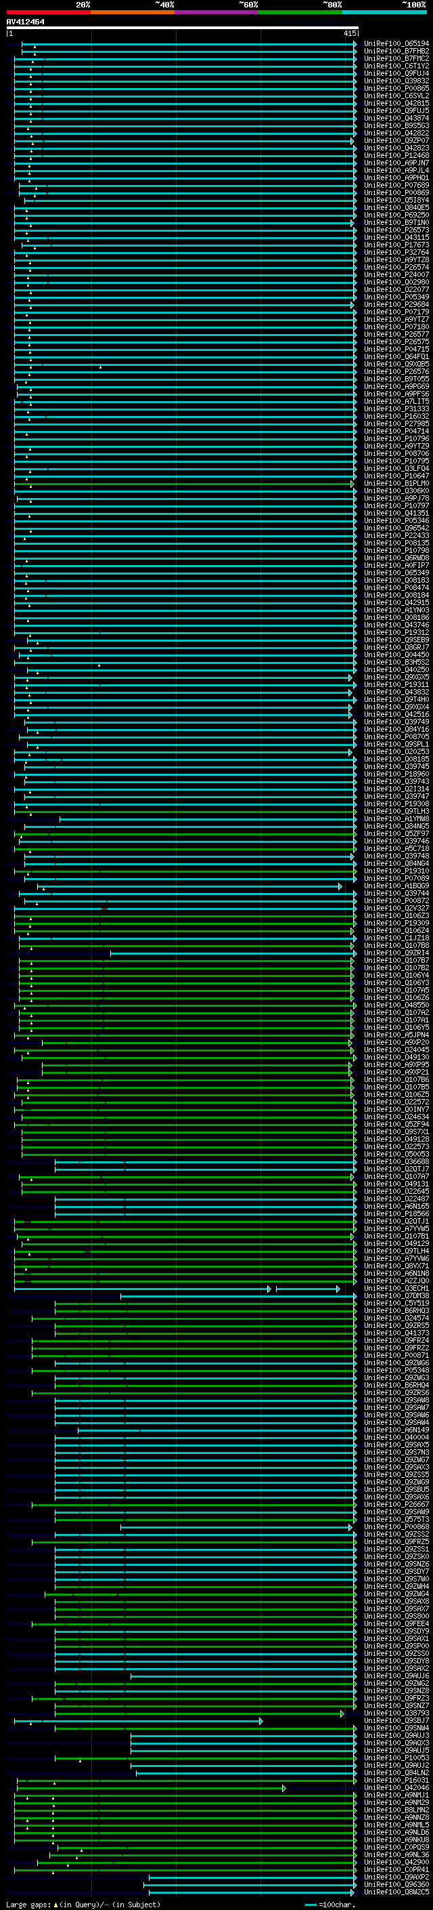433x1910 pixels.
Task: Select the UniRef100_Q43874 label
Action: 396,118
